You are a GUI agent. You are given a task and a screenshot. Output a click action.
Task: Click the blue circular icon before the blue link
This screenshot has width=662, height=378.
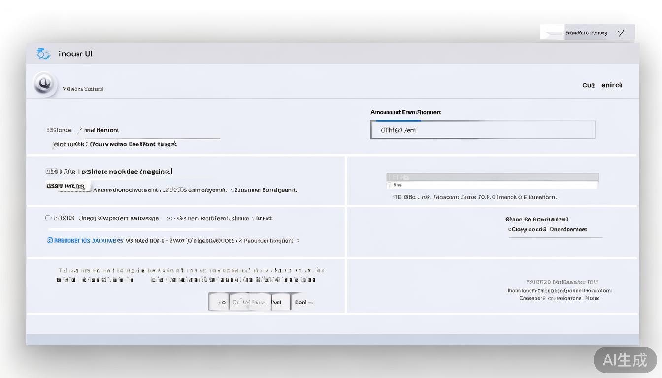pyautogui.click(x=50, y=241)
